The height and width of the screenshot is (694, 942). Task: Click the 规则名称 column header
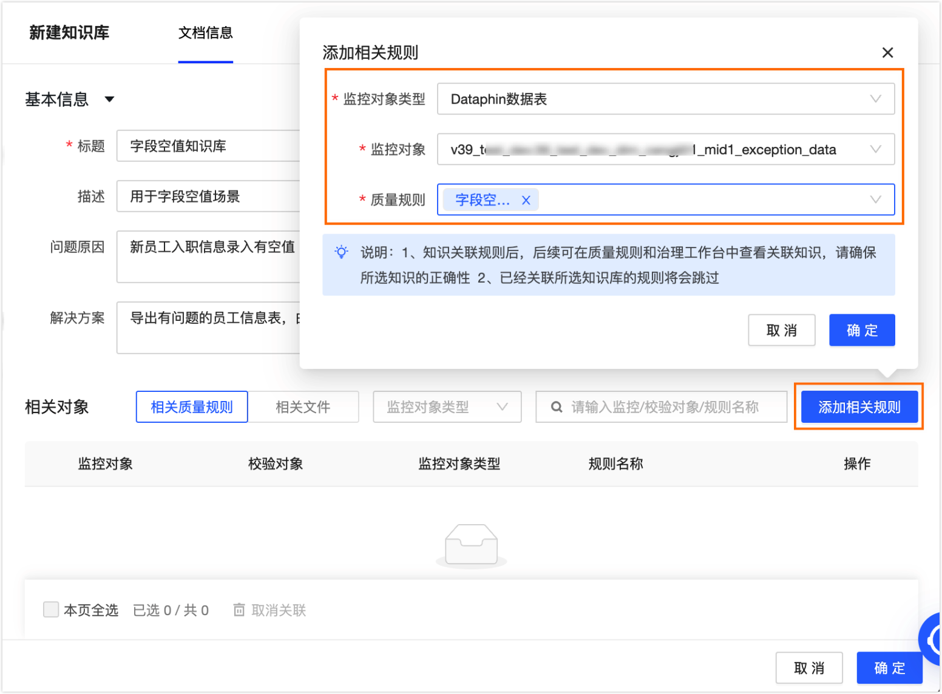click(x=616, y=464)
